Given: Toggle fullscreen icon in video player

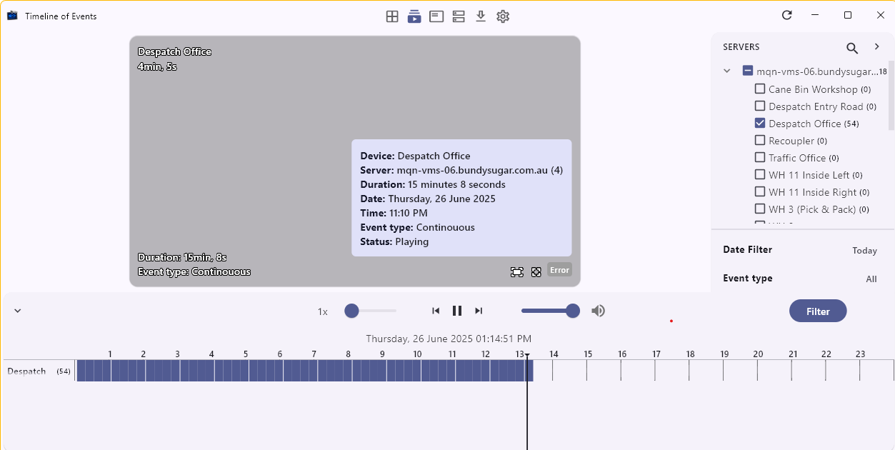Looking at the screenshot, I should (x=536, y=271).
